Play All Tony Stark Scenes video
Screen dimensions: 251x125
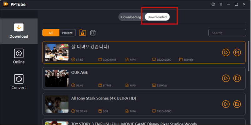tap(226, 104)
